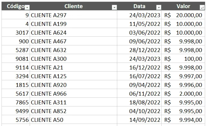This screenshot has width=206, height=126.
Task: Select cell with code 9499
Action: click(16, 111)
